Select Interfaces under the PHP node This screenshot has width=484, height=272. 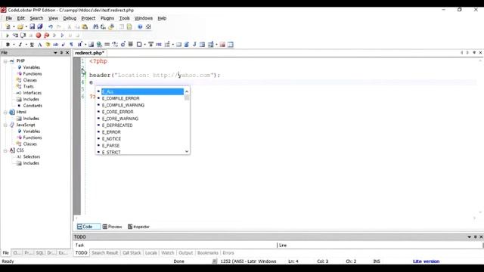(32, 93)
